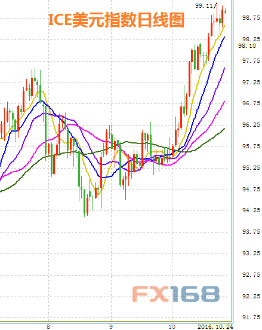The height and width of the screenshot is (330, 262).
Task: Click the 94.25 price axis label
Action: (x=251, y=210)
